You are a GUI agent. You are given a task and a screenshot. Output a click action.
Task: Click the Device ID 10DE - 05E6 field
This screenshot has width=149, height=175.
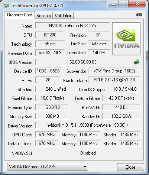(48, 71)
